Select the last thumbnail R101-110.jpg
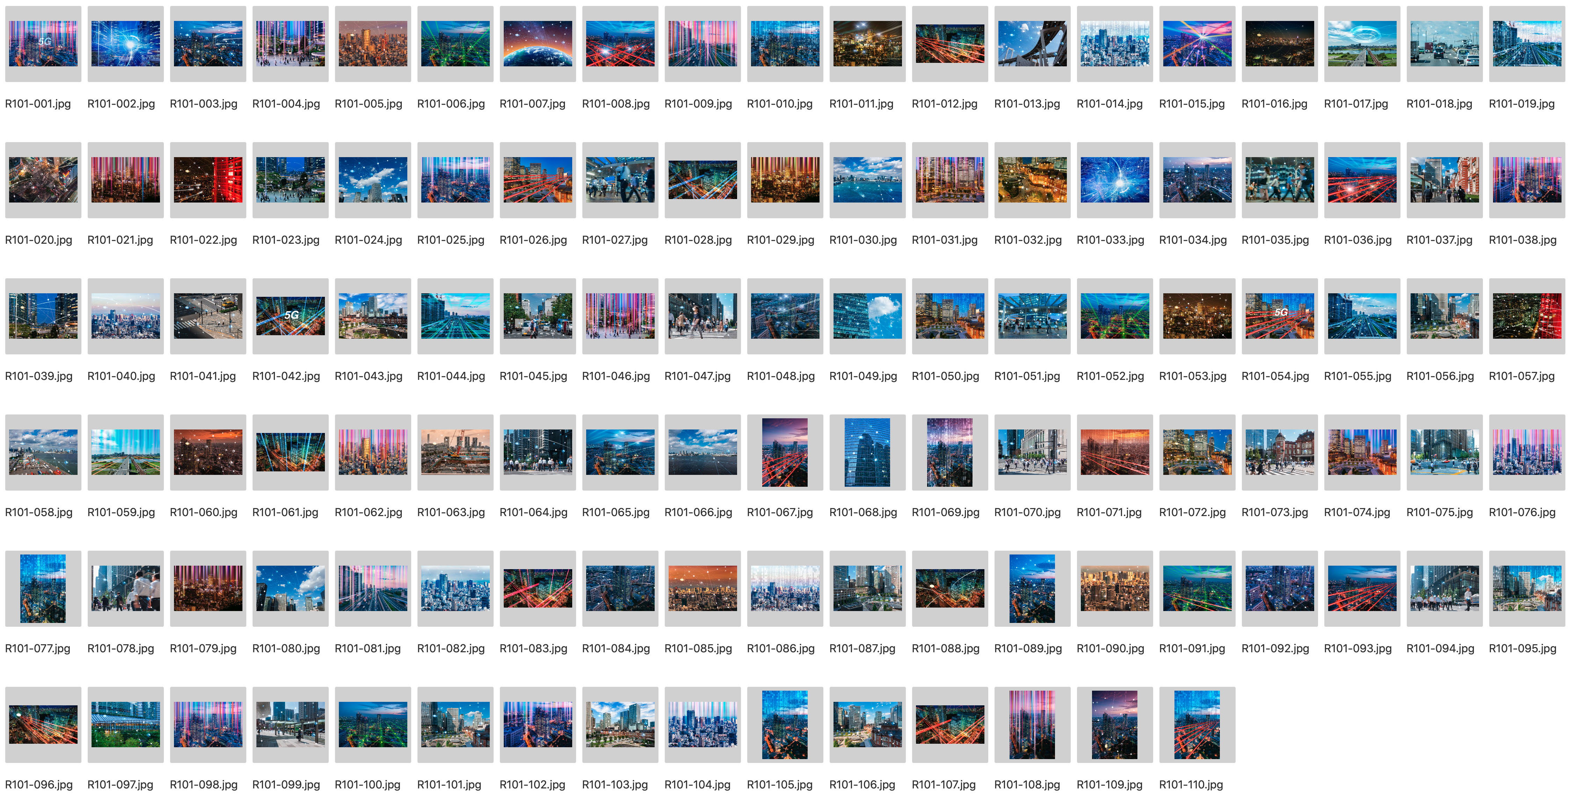Screen dimensions: 1572x801 coord(1197,724)
